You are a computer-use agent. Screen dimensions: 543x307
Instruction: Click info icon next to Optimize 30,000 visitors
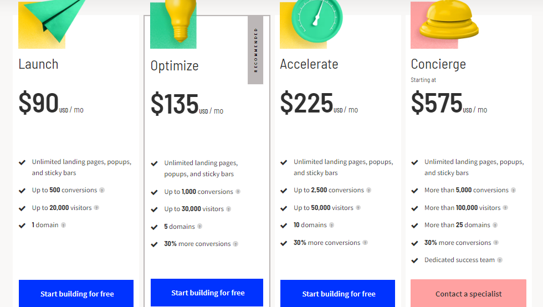[x=229, y=209]
